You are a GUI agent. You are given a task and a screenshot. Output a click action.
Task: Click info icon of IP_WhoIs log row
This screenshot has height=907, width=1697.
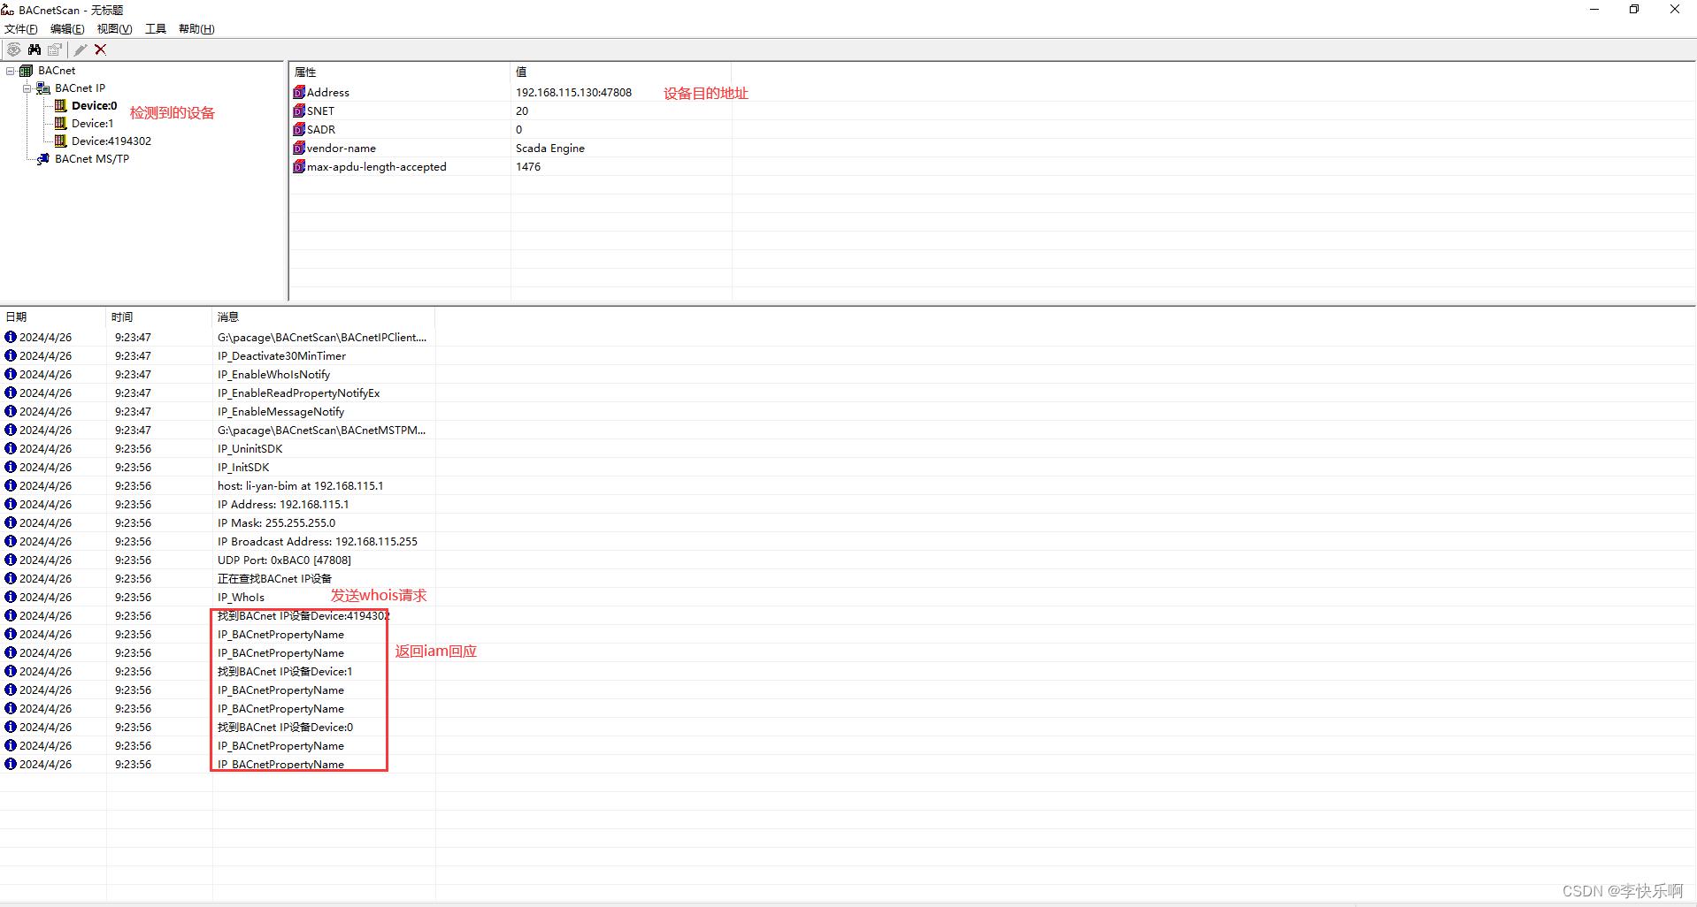11,597
